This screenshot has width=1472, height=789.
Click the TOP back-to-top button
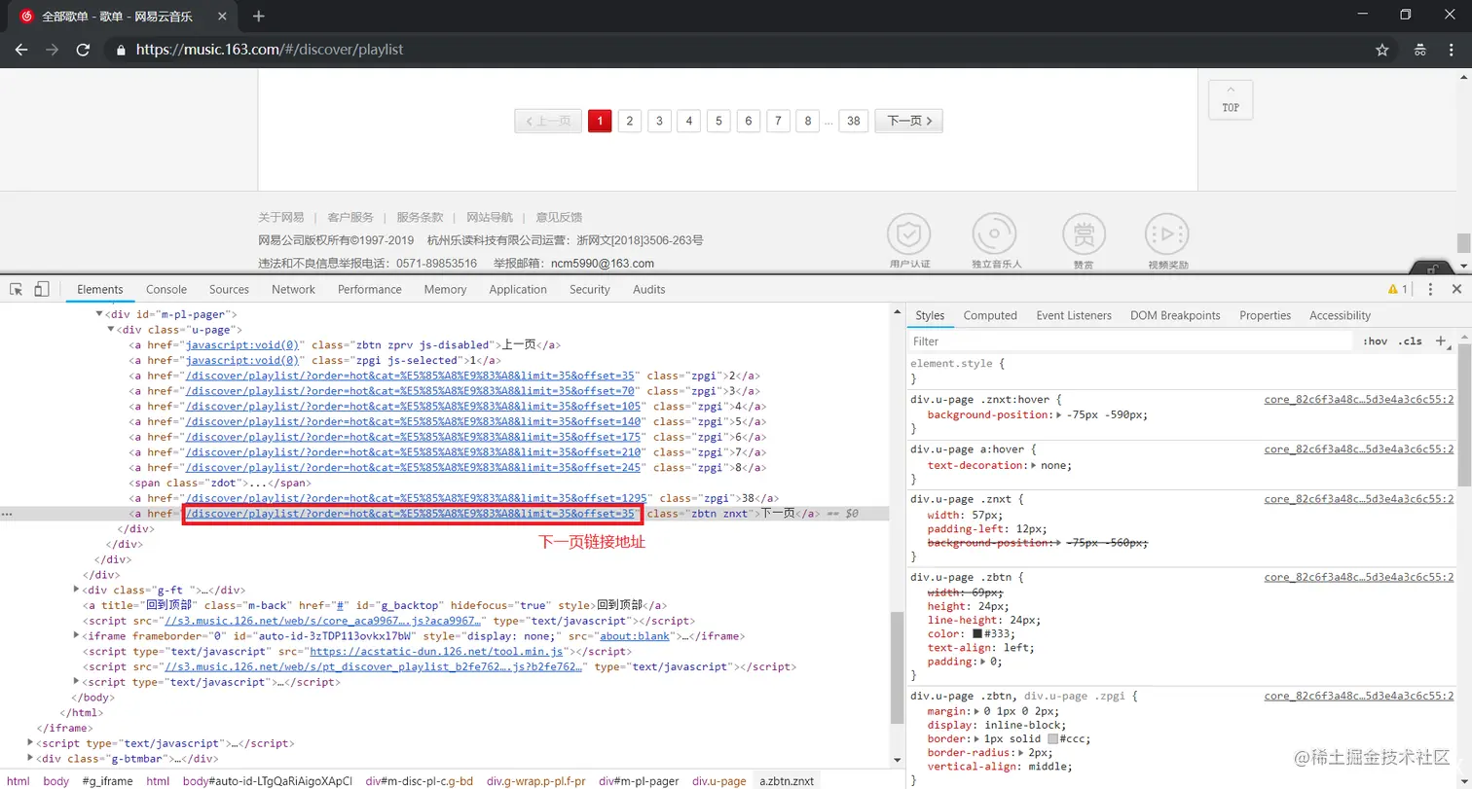1231,99
